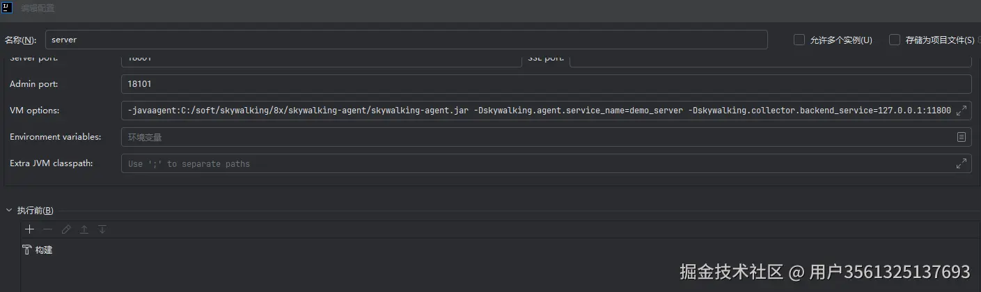The height and width of the screenshot is (292, 981).
Task: Edit the before-launch task with pencil icon
Action: point(66,229)
